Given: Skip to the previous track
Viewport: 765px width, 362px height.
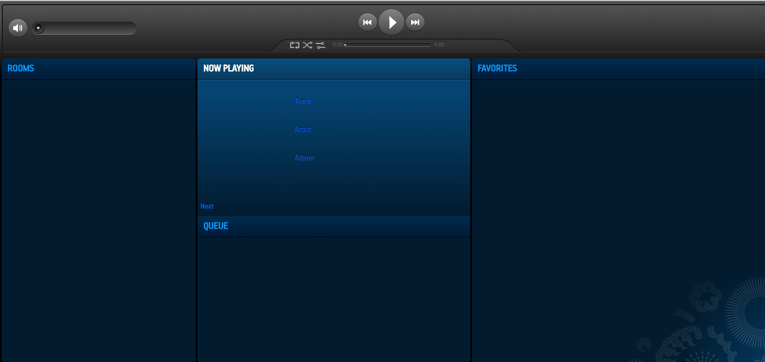Looking at the screenshot, I should (367, 23).
